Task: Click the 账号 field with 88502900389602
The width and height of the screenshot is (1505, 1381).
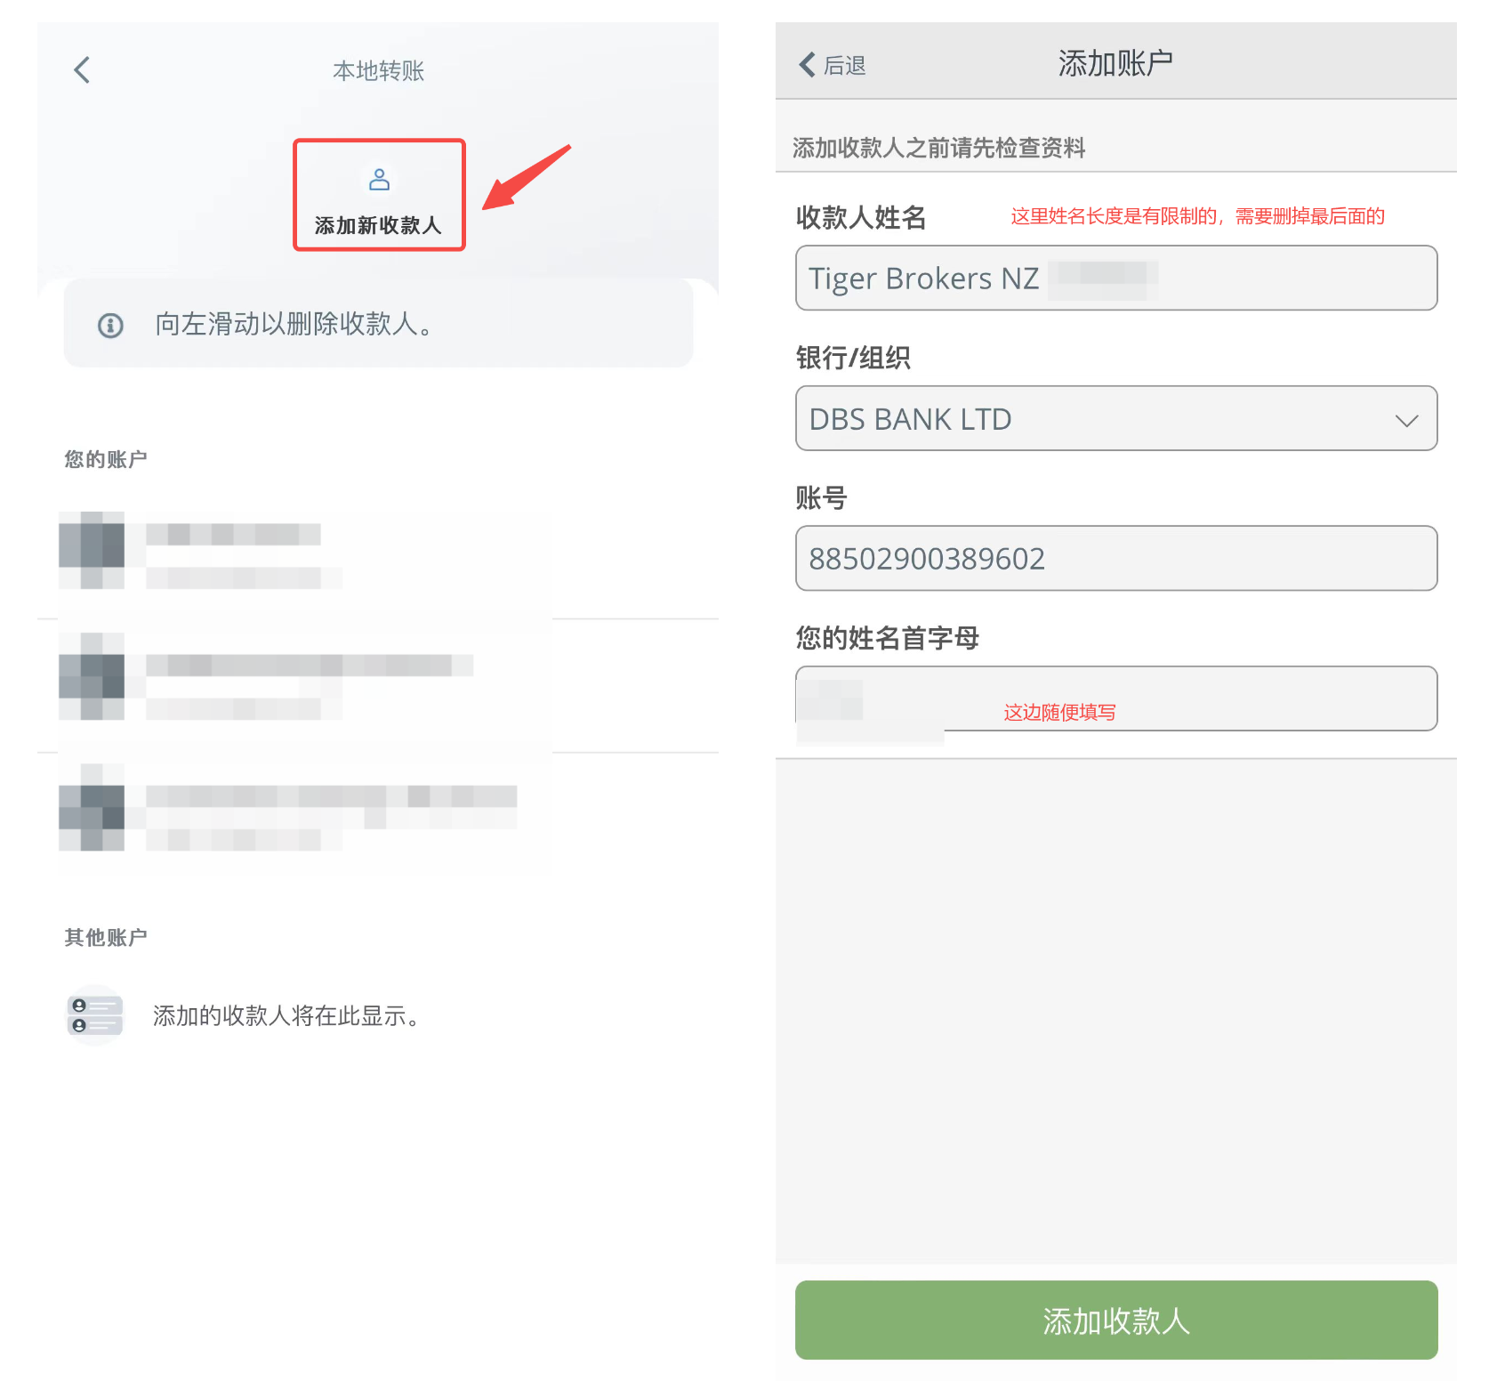Action: pos(1116,558)
